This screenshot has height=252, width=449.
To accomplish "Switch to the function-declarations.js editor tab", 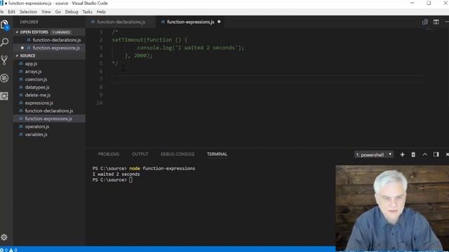I will 121,22.
